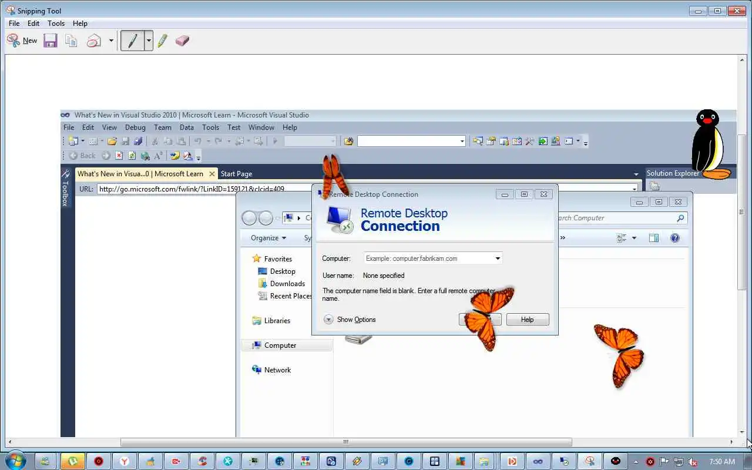Copy the snip using the Copy icon

71,41
